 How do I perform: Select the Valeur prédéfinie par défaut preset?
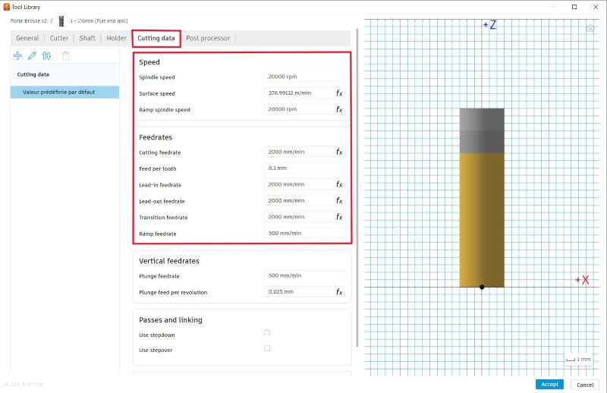pyautogui.click(x=64, y=92)
